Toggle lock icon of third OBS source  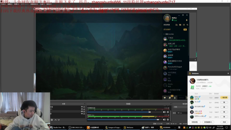point(84,111)
